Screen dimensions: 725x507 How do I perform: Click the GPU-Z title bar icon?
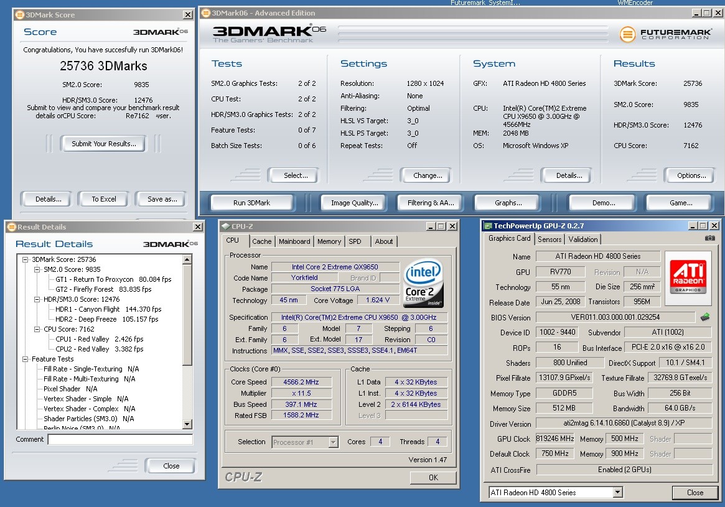(489, 226)
